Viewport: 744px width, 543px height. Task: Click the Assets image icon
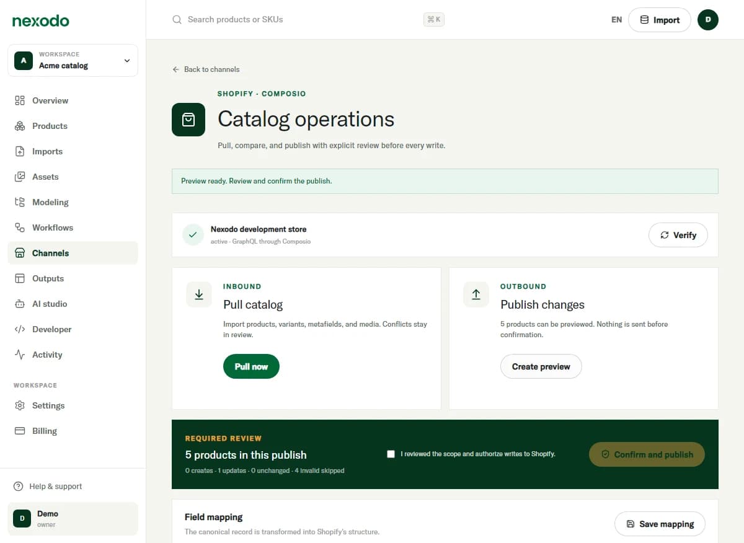coord(20,177)
